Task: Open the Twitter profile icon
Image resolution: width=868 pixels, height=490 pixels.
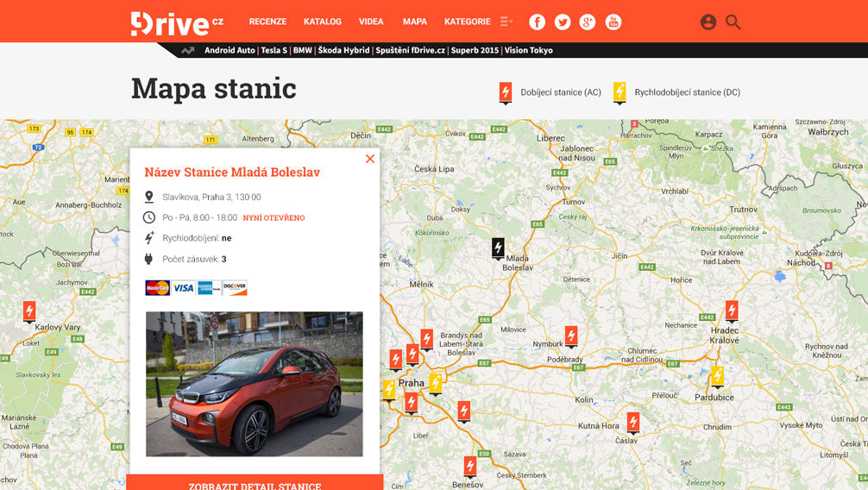Action: [x=563, y=22]
